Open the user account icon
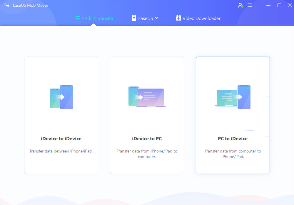The width and height of the screenshot is (294, 205). [x=240, y=5]
